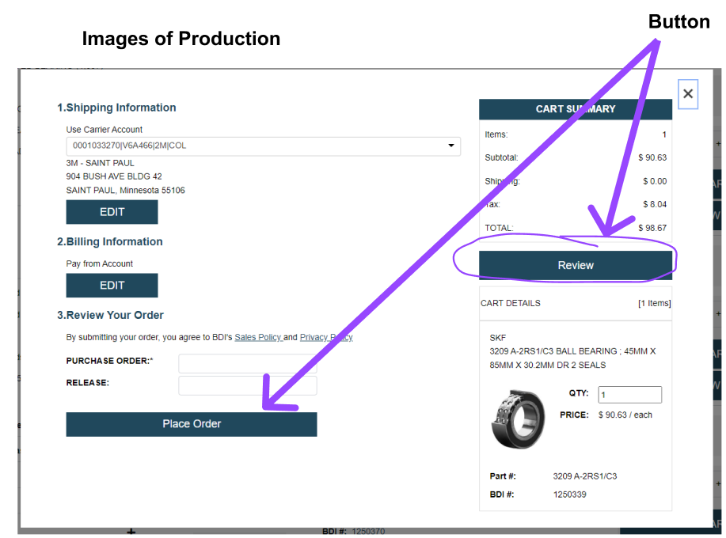Viewport: 726px width, 538px height.
Task: Open the Sales Policy link
Action: pyautogui.click(x=258, y=337)
